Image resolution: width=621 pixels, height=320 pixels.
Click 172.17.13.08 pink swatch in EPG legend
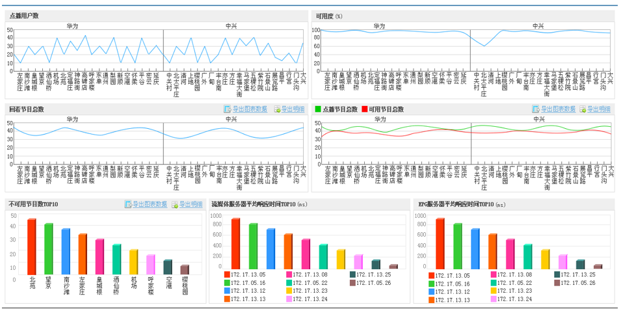(494, 274)
